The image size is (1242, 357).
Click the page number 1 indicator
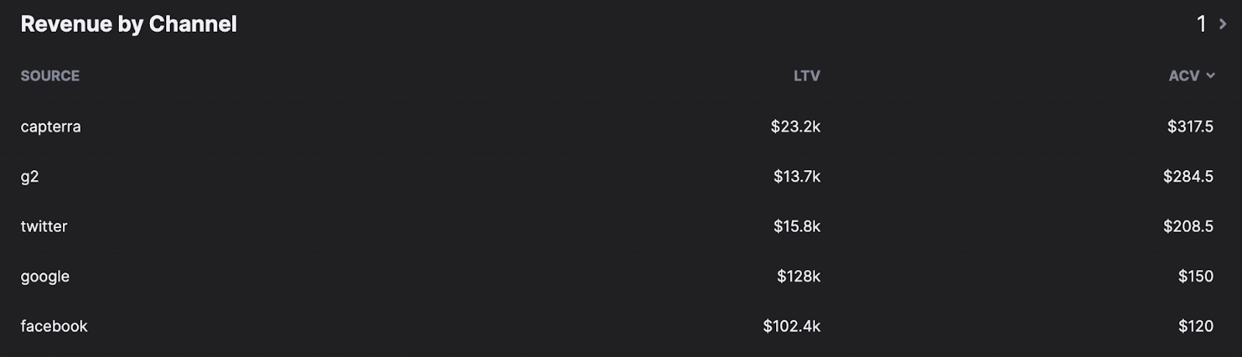(x=1202, y=24)
